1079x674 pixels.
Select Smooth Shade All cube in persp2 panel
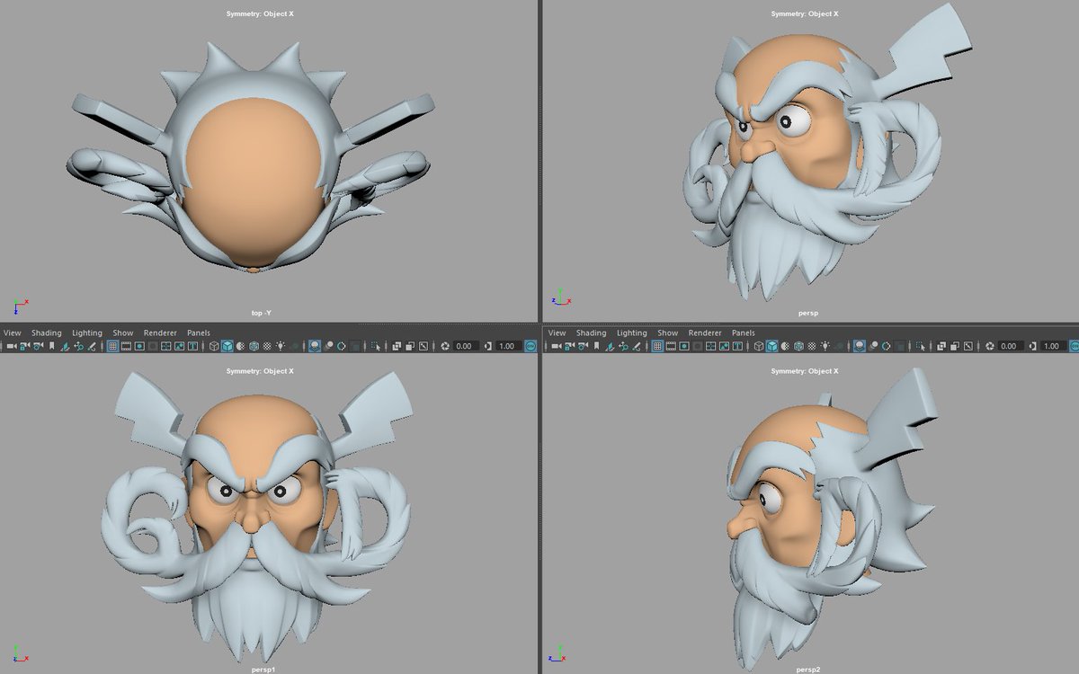point(771,346)
